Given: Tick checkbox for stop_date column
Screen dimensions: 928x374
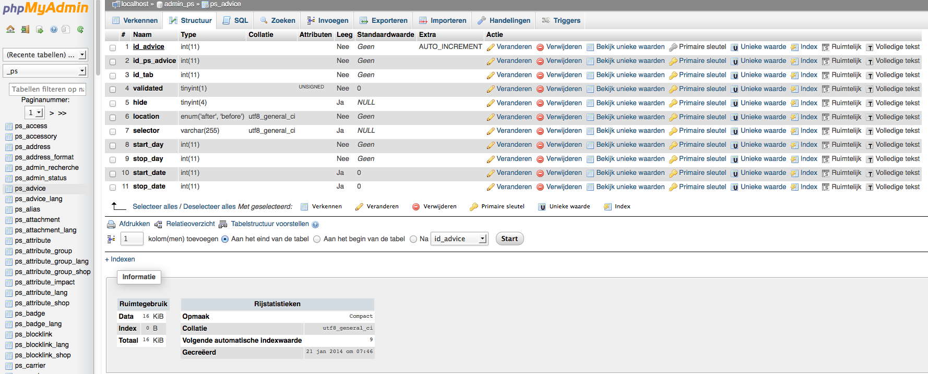Looking at the screenshot, I should [x=113, y=188].
